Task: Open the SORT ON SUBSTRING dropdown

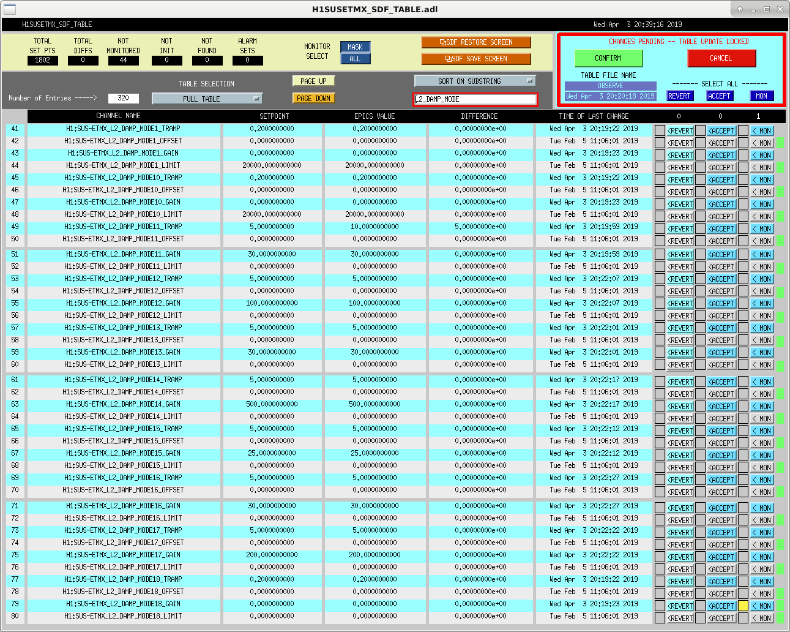Action: click(475, 81)
